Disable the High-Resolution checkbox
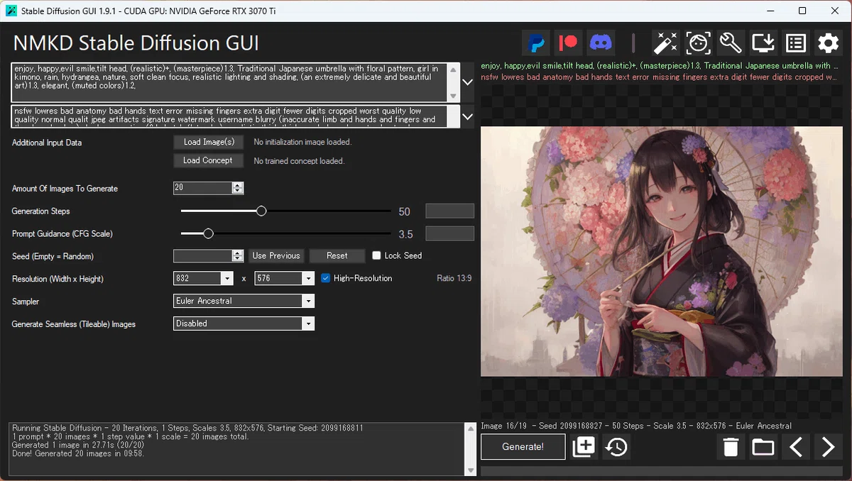 tap(326, 278)
